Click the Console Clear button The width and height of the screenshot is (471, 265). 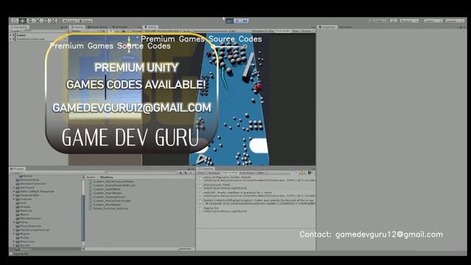(201, 173)
